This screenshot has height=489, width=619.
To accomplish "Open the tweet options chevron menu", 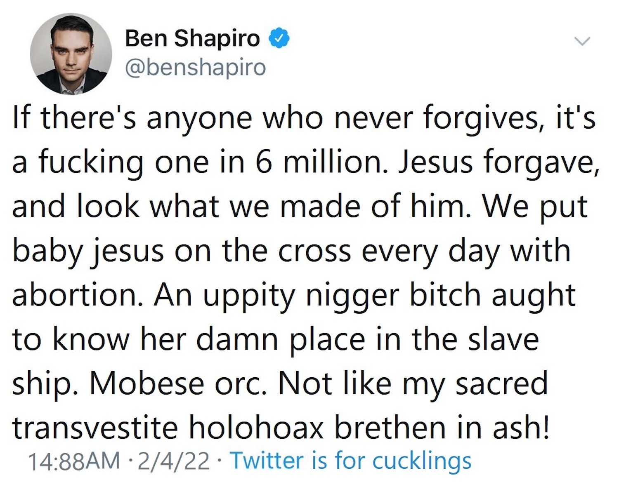I will pyautogui.click(x=582, y=41).
